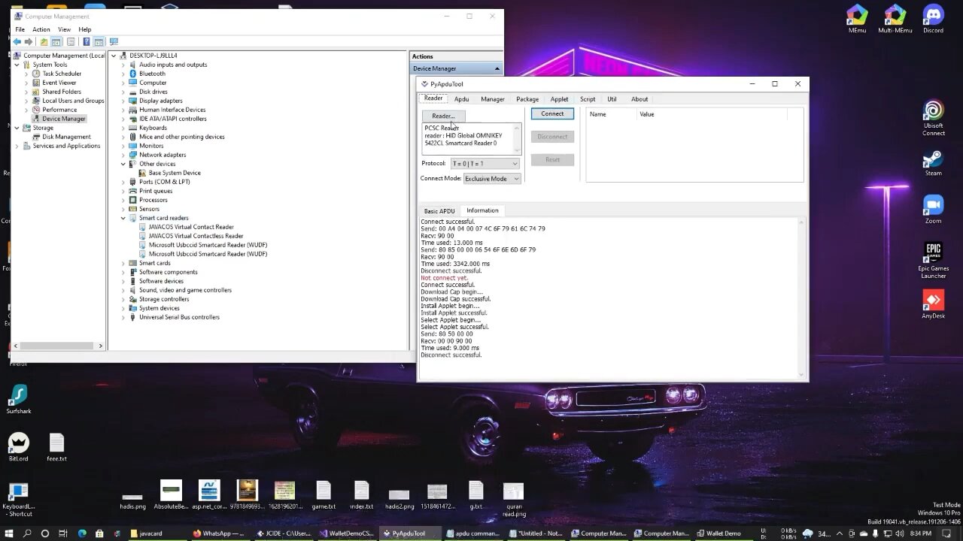
Task: Open Steam desktop icon
Action: [933, 163]
